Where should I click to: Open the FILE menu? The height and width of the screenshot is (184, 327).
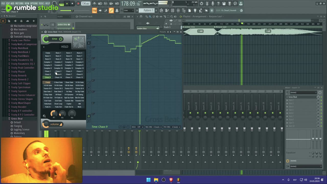pos(3,4)
